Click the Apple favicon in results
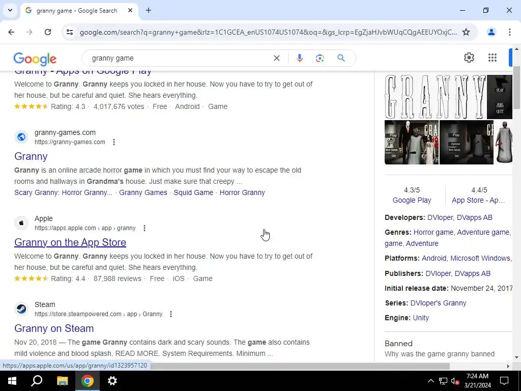The image size is (521, 391). tap(21, 223)
